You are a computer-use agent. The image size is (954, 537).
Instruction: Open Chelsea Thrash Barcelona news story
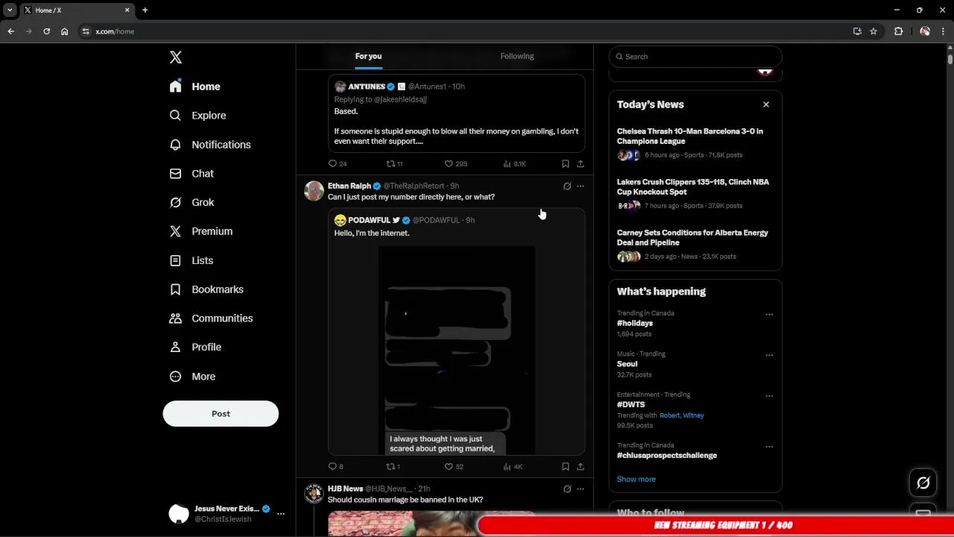(695, 143)
